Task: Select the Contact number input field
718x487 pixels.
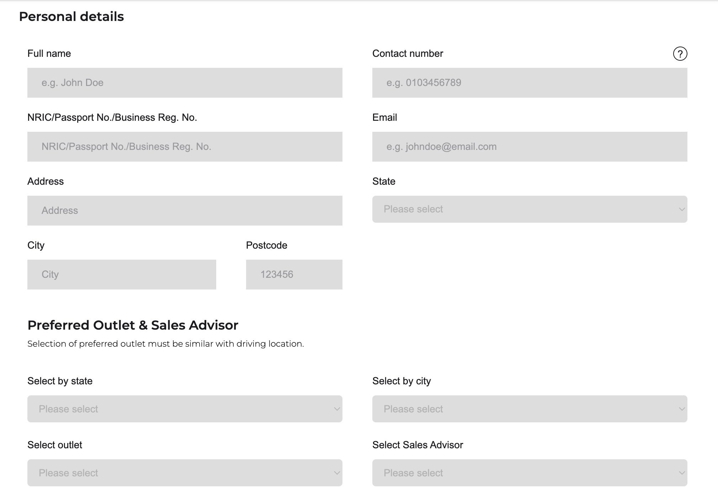Action: click(530, 83)
